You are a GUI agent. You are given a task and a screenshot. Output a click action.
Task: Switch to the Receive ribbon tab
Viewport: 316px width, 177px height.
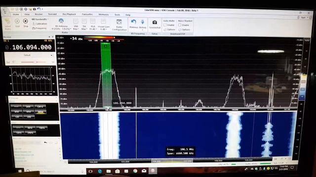pos(39,14)
